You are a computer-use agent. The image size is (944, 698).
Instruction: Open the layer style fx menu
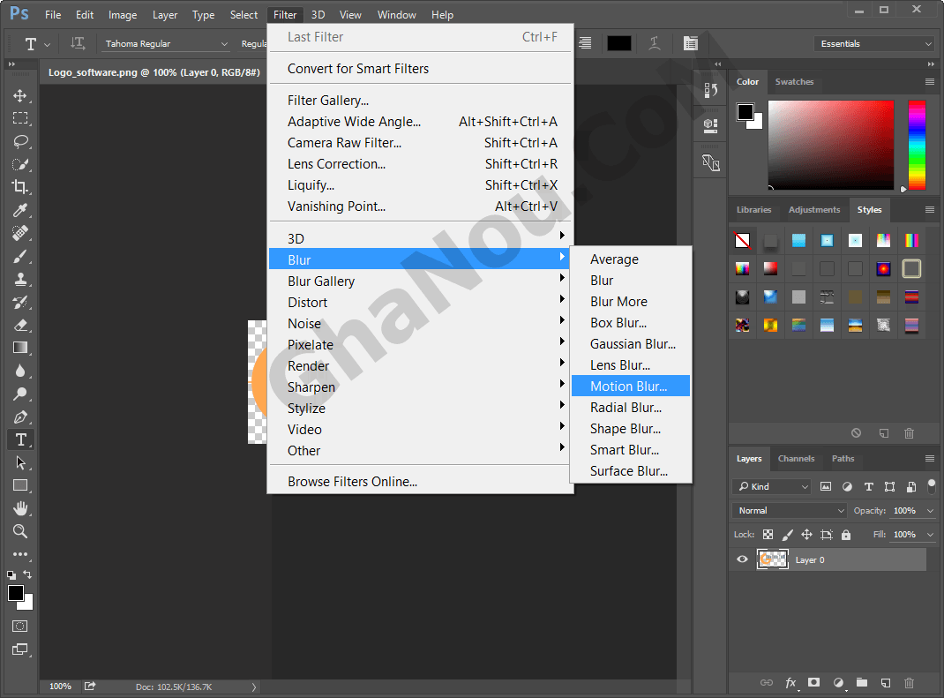click(790, 682)
